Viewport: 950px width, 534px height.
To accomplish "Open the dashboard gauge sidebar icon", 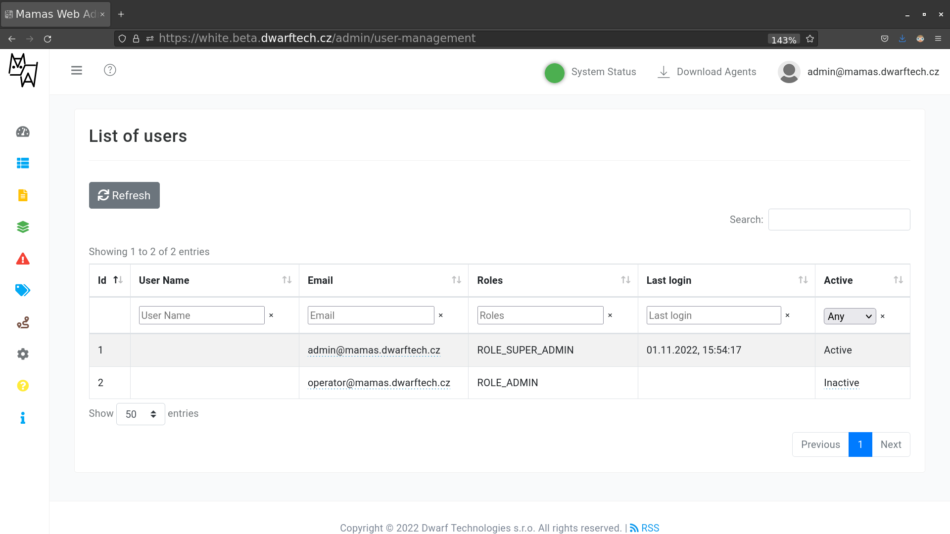I will coord(23,132).
